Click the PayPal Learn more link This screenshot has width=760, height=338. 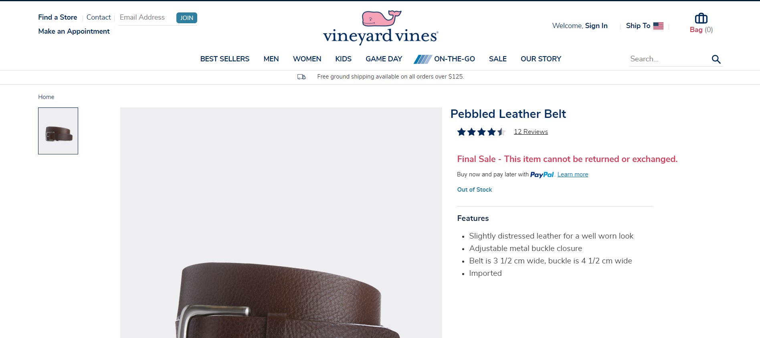tap(572, 174)
